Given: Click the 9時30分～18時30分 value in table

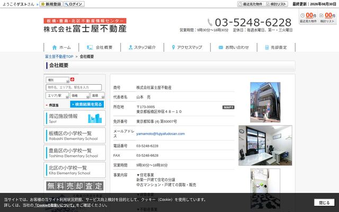Looking at the screenshot, I should [x=152, y=165].
